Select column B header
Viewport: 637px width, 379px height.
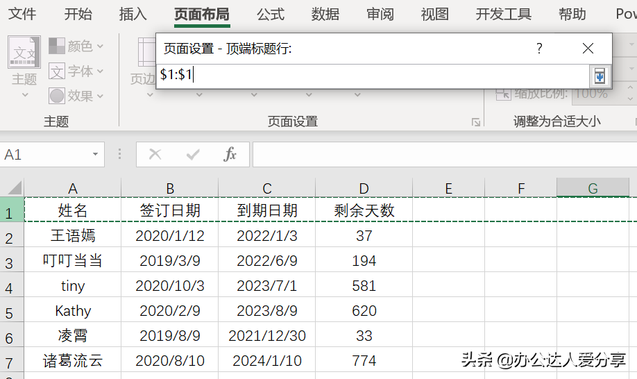[x=170, y=188]
